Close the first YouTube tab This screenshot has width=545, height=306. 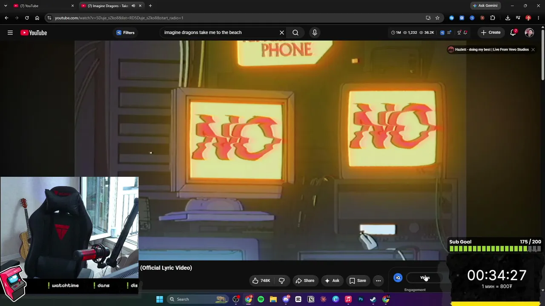coord(72,6)
